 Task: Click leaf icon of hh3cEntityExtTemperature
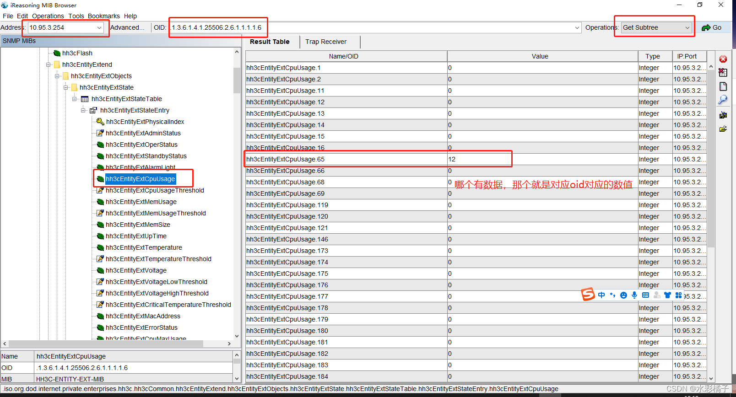100,247
